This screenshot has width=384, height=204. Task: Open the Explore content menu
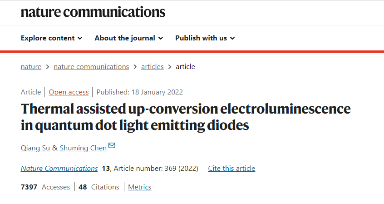[x=48, y=38]
